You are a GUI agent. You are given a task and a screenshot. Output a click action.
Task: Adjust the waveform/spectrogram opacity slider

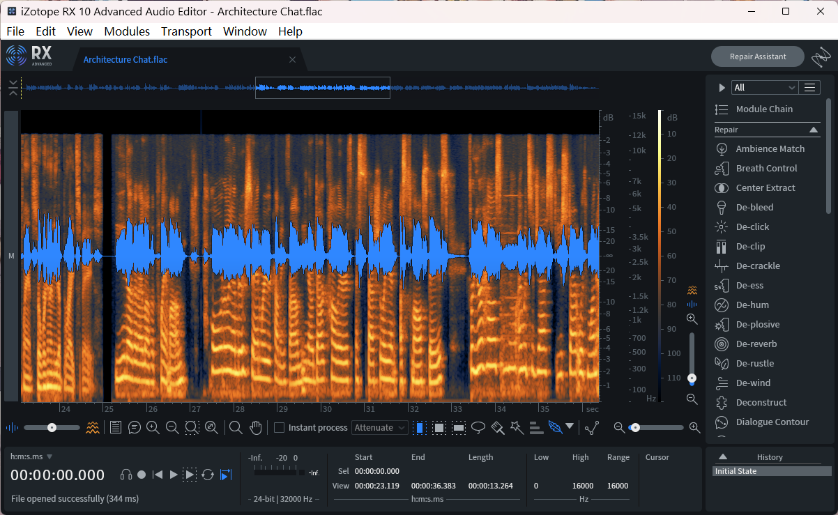pyautogui.click(x=52, y=427)
